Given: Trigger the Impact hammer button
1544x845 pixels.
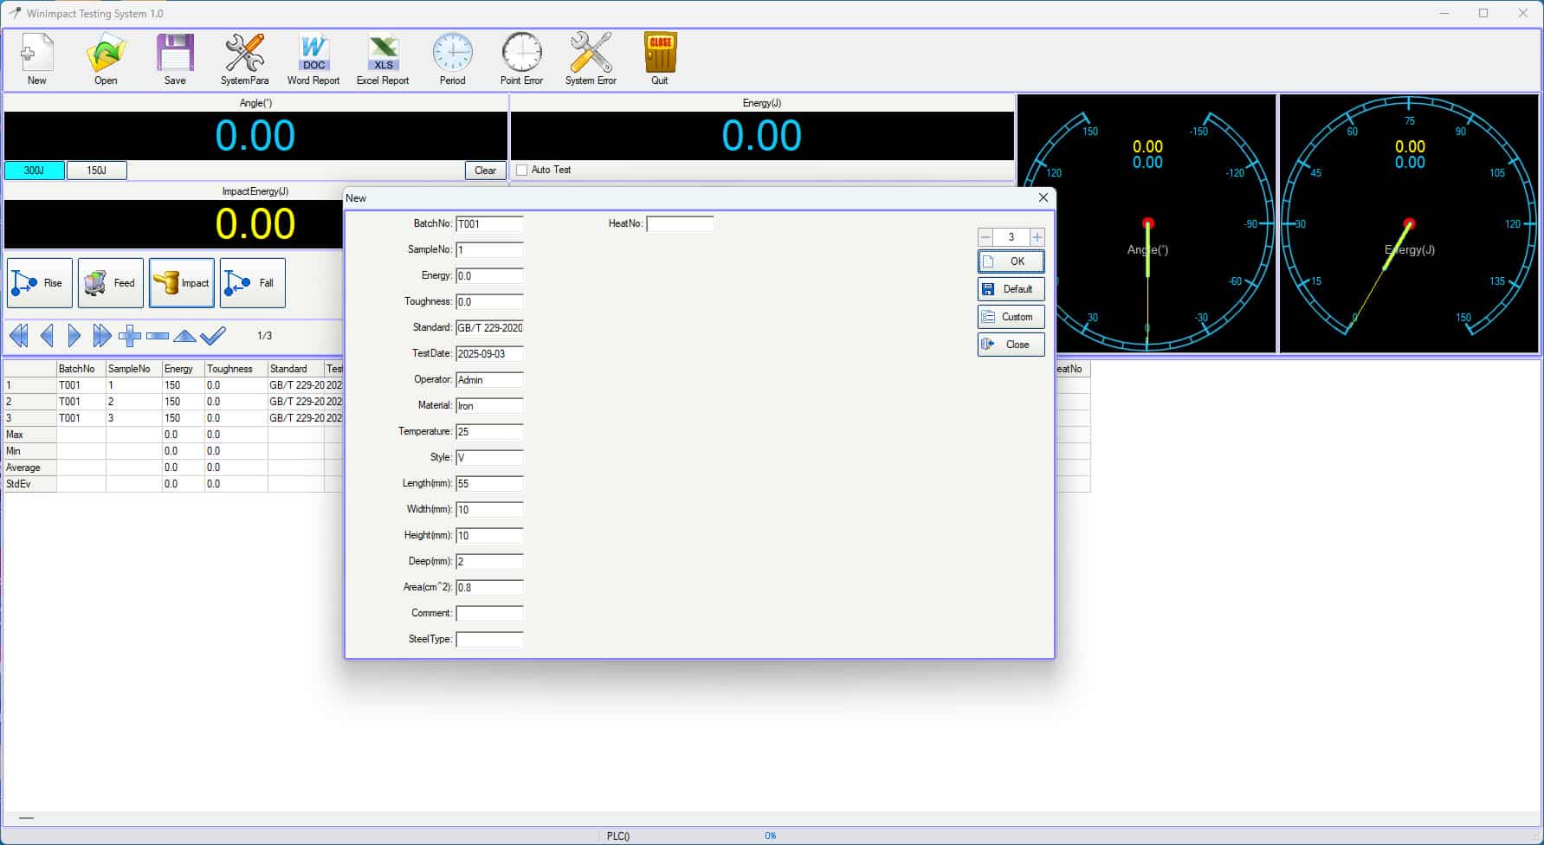Looking at the screenshot, I should (x=182, y=283).
